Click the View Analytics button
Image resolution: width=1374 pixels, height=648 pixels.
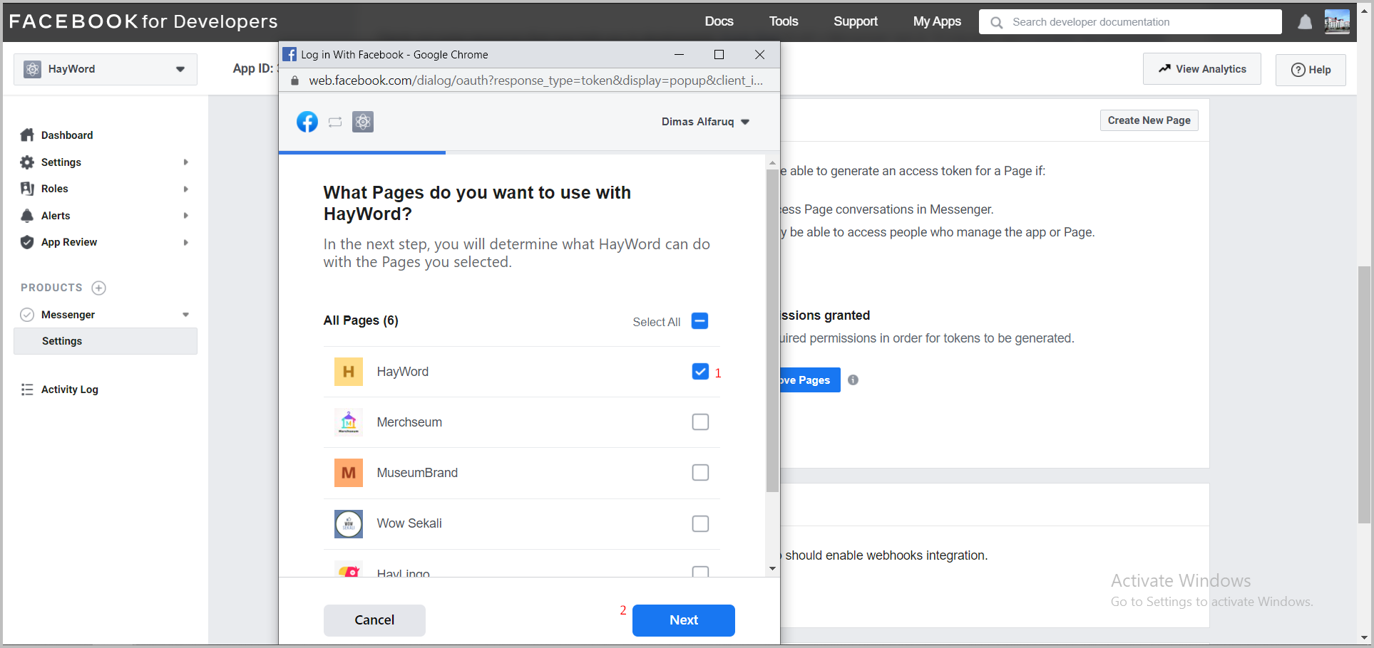(1202, 69)
